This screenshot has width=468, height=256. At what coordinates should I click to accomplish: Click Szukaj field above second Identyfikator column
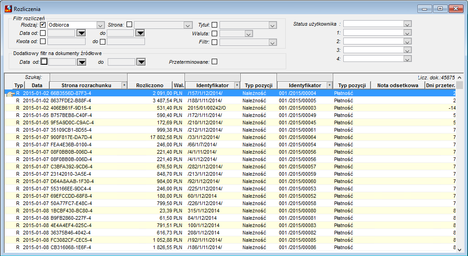point(305,78)
